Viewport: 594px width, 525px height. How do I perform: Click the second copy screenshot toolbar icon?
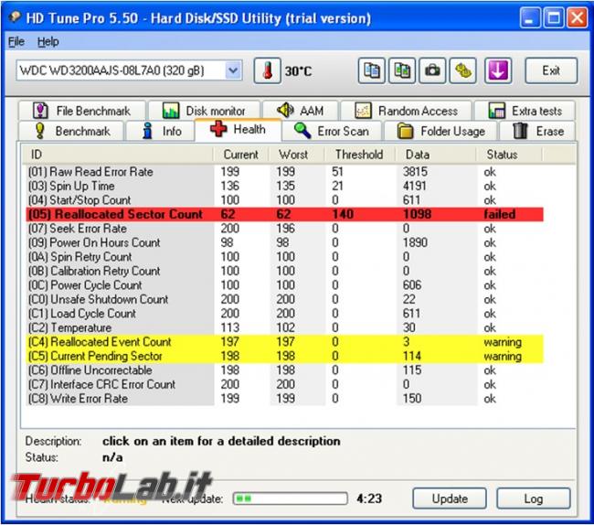point(402,70)
